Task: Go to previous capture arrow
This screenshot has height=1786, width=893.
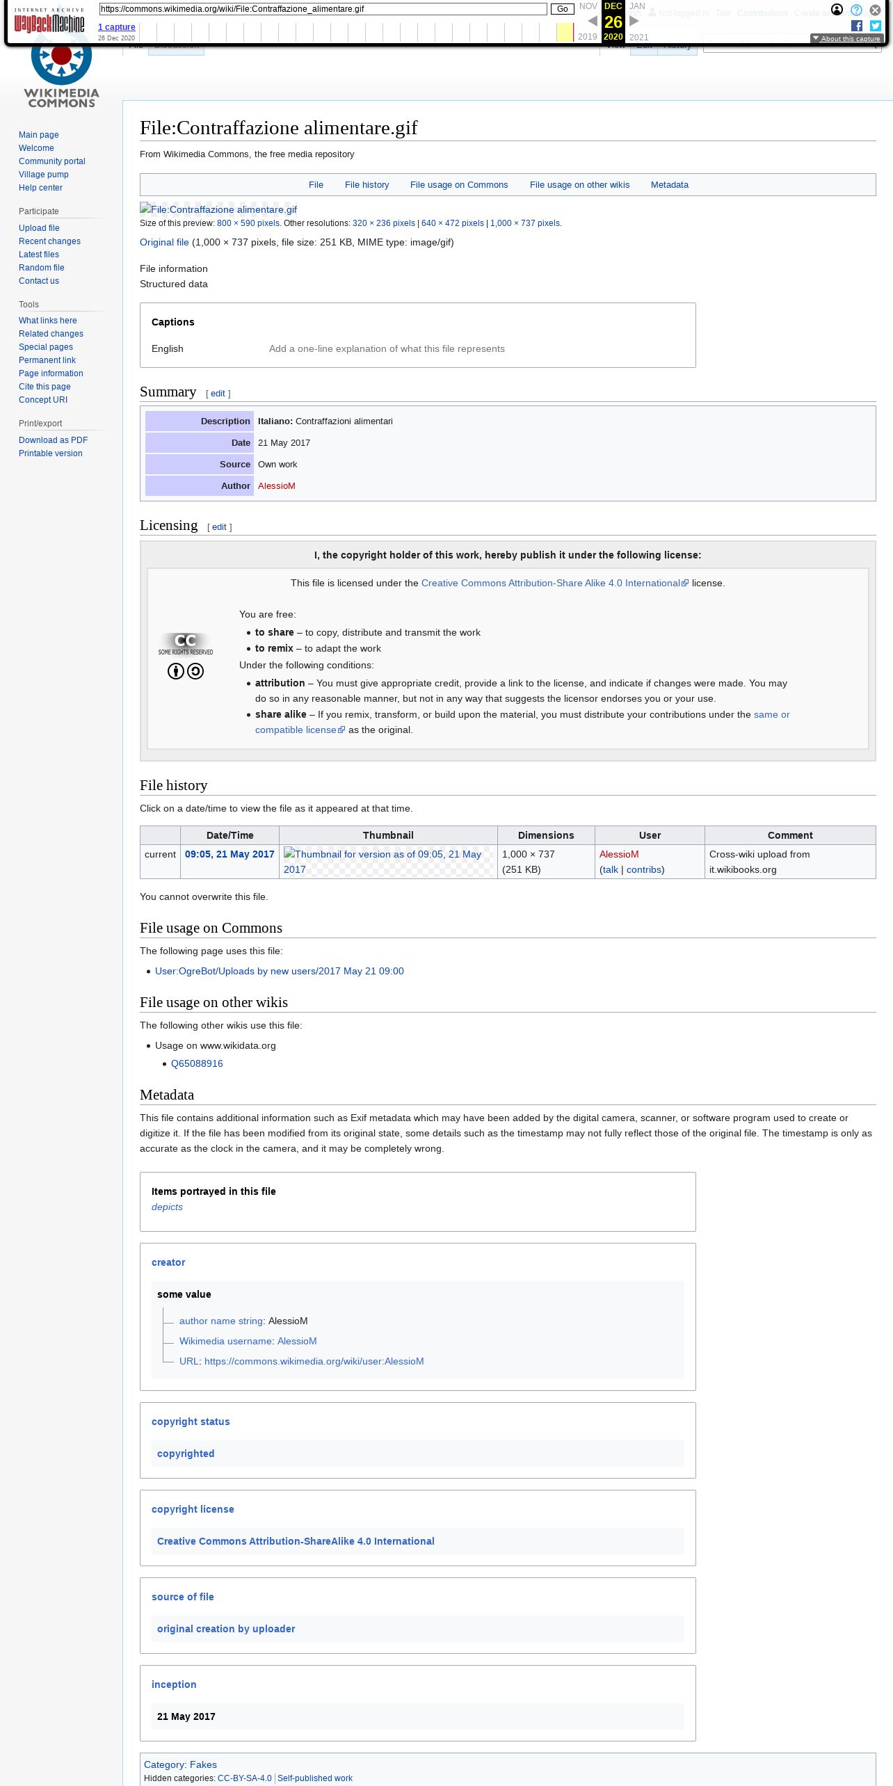Action: [593, 21]
